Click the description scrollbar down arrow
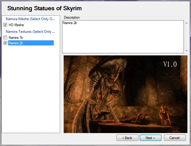191x146 pixels. pyautogui.click(x=186, y=51)
